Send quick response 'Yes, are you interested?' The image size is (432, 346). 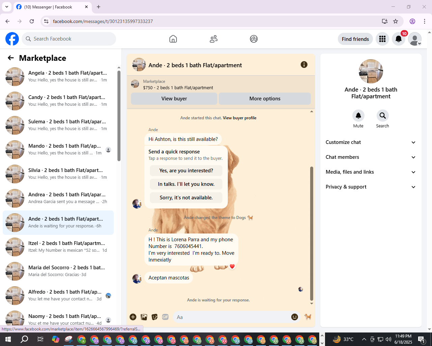[x=186, y=171]
